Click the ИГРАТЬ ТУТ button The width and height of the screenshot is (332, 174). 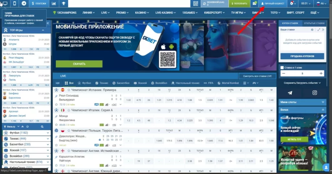click(x=294, y=139)
